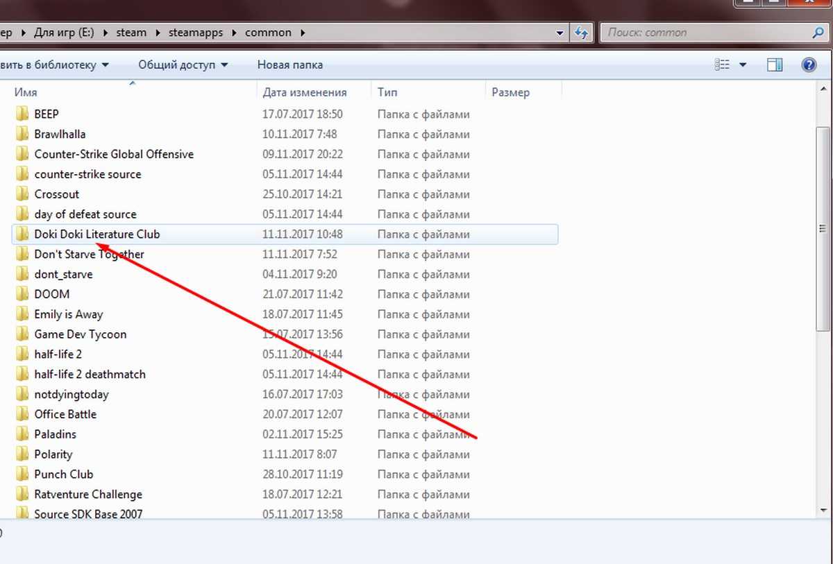Click the Polarity folder icon

point(22,454)
